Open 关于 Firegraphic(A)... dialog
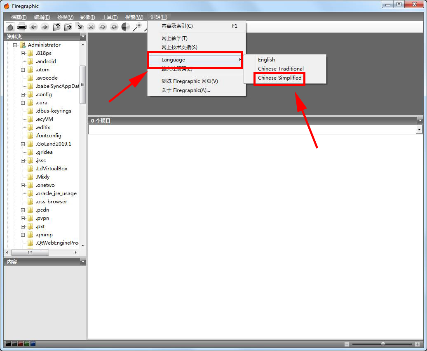Screen dimensions: 427x351 [x=197, y=90]
